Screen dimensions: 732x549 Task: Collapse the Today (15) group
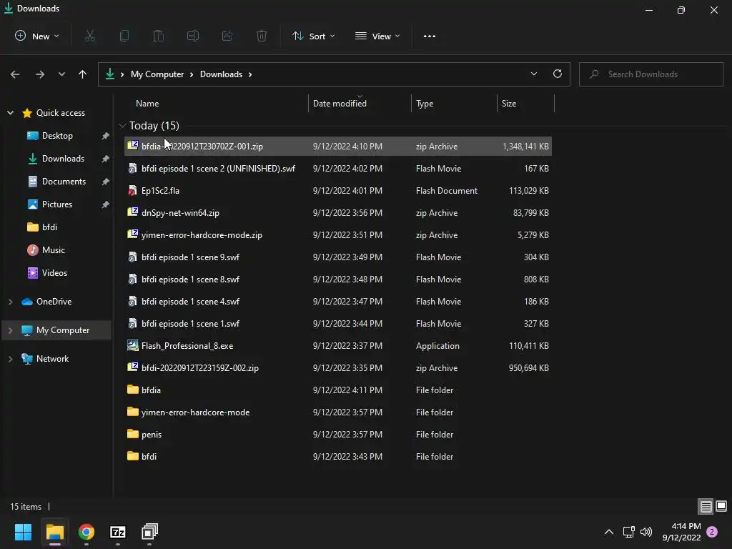click(122, 126)
